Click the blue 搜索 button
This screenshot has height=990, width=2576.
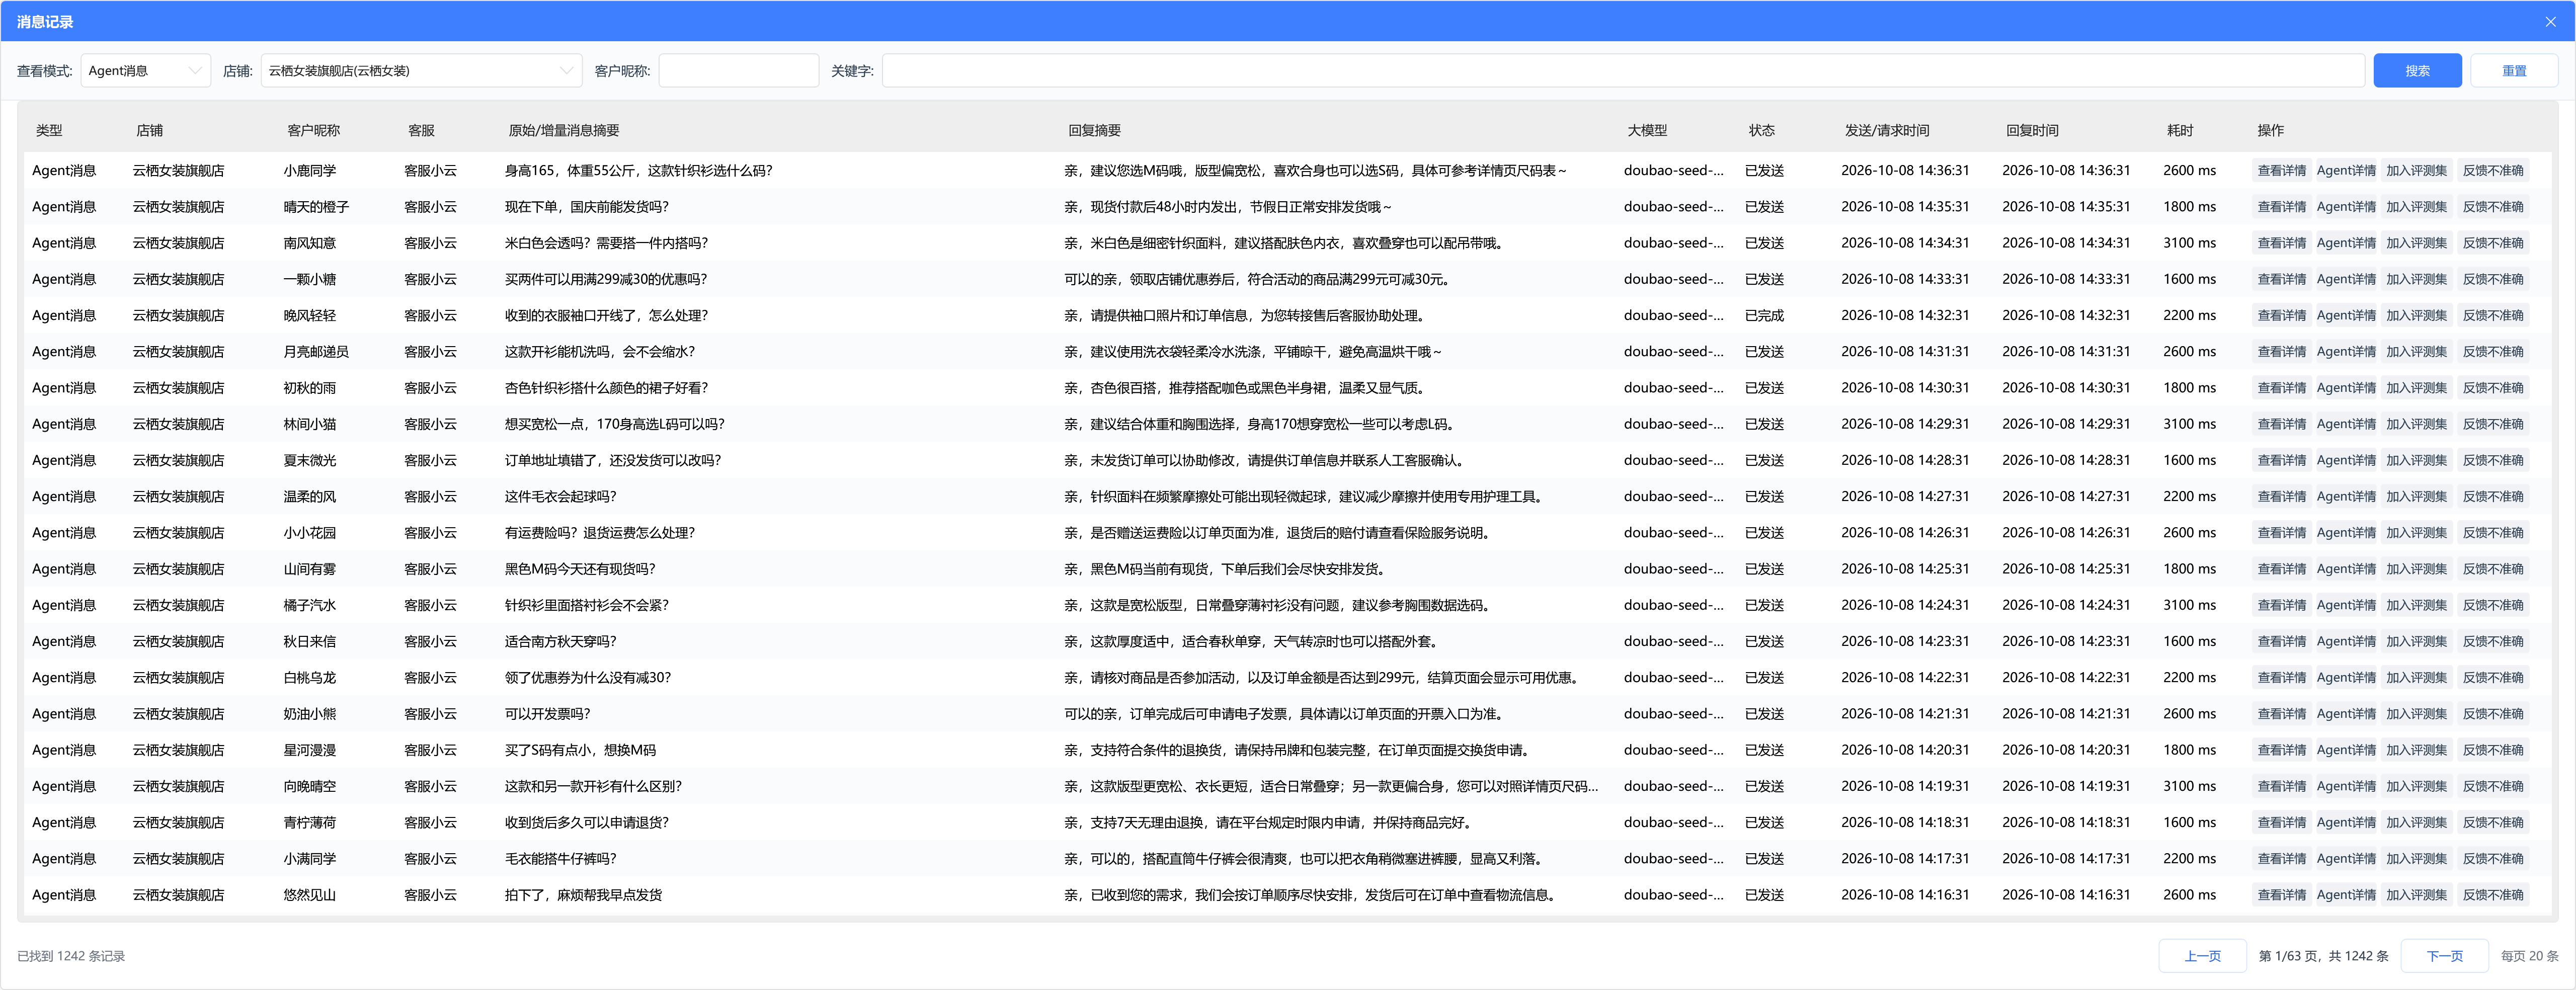(2417, 71)
